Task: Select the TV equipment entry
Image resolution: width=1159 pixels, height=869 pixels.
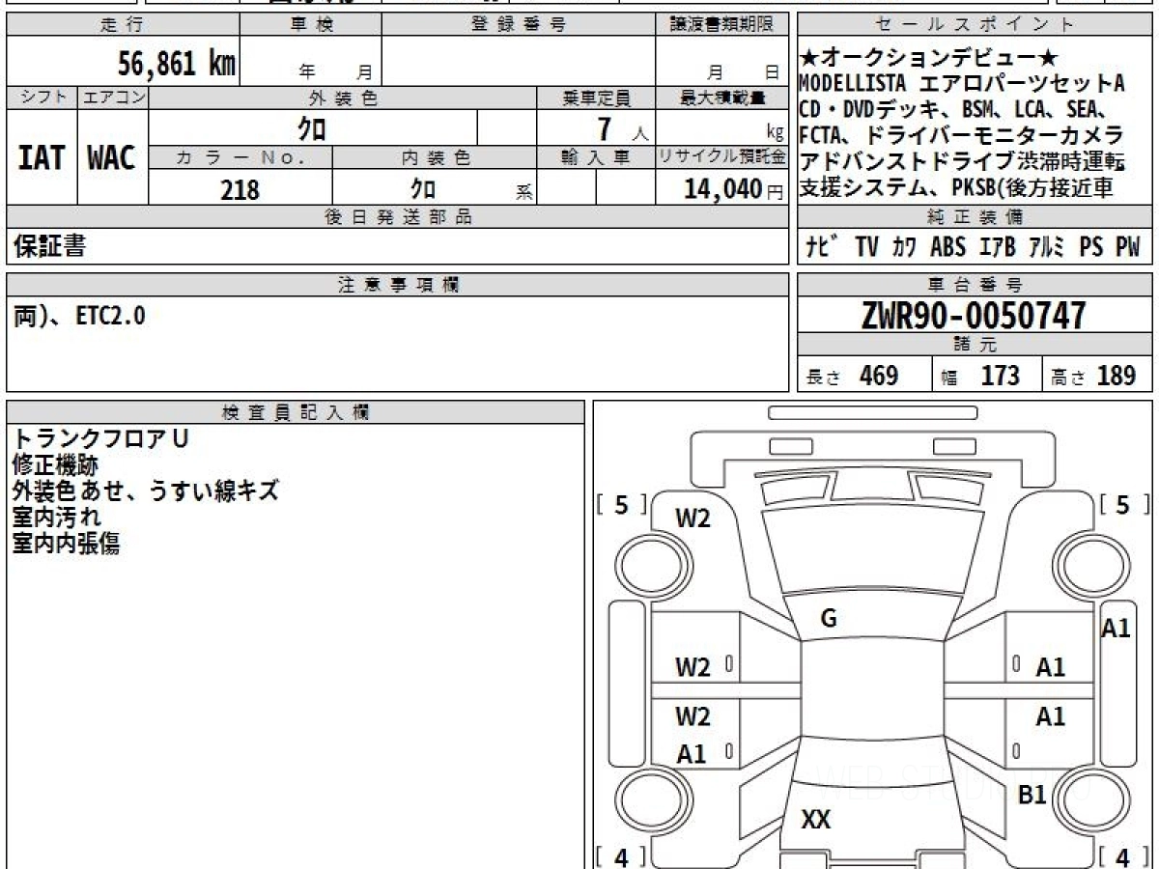Action: click(866, 247)
